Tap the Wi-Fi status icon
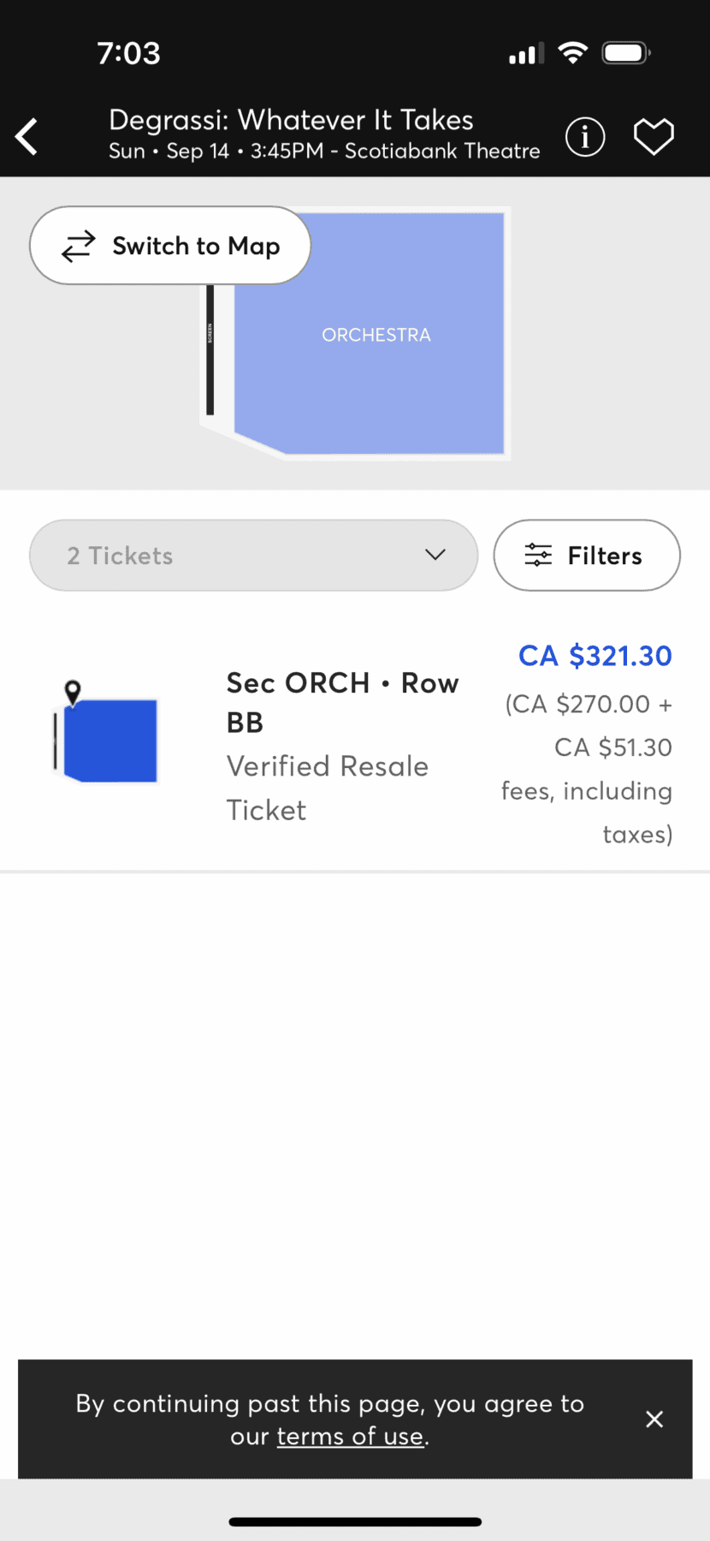710x1541 pixels. 572,53
